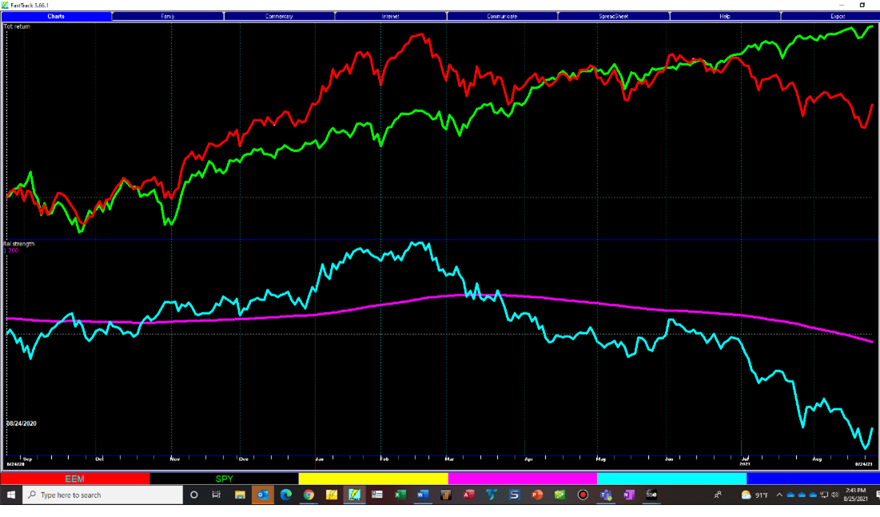The height and width of the screenshot is (517, 880).
Task: Select the Export tab
Action: (x=837, y=16)
